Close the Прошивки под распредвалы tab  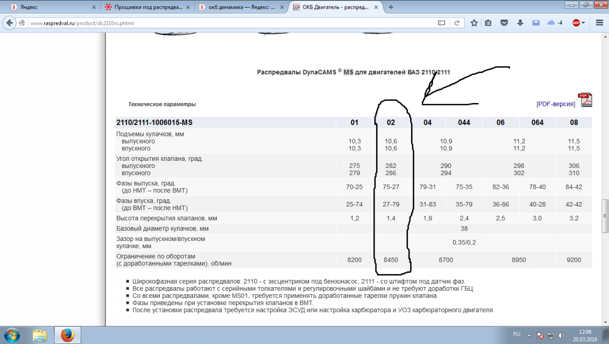click(188, 8)
